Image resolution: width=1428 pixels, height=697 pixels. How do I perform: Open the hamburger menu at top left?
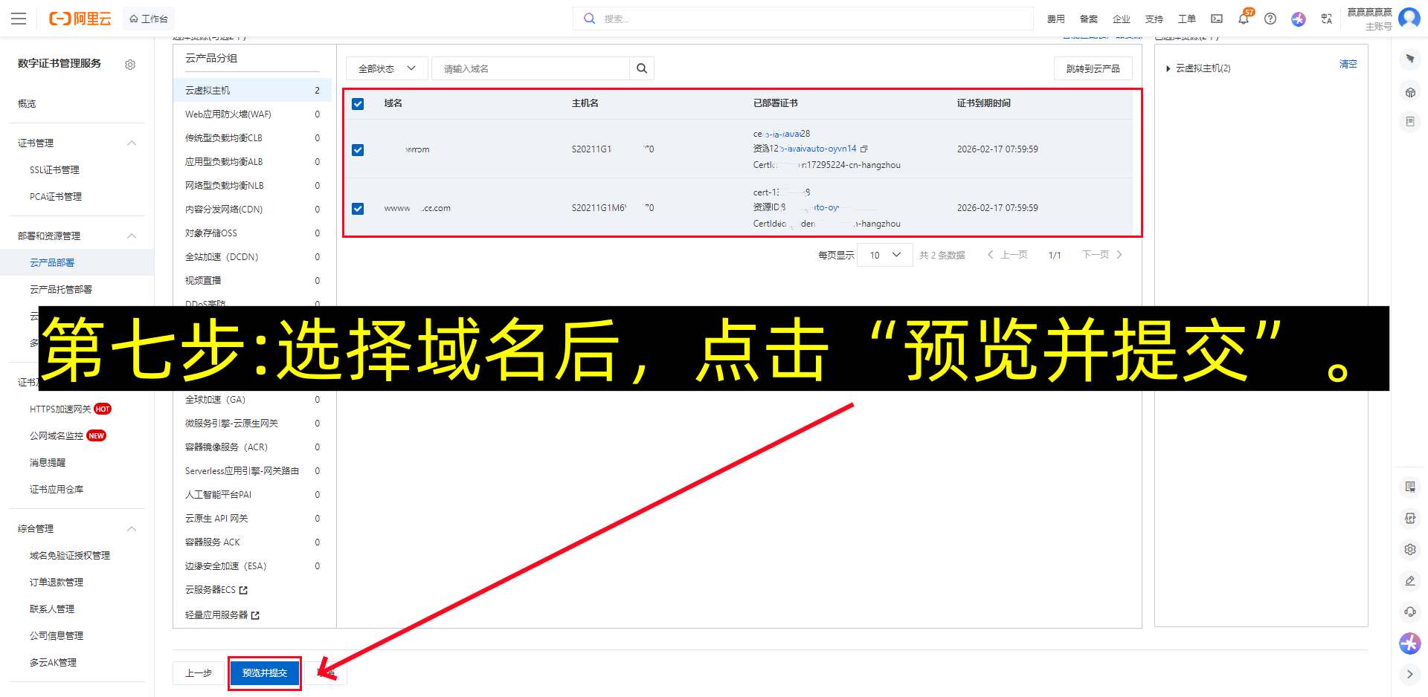(x=19, y=19)
